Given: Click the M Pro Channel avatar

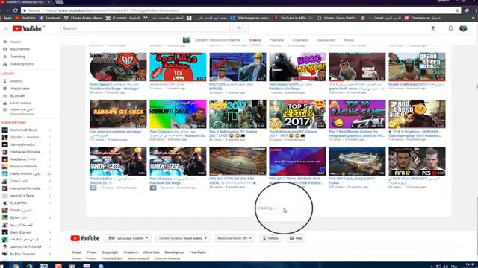Looking at the screenshot, I should coord(5,254).
